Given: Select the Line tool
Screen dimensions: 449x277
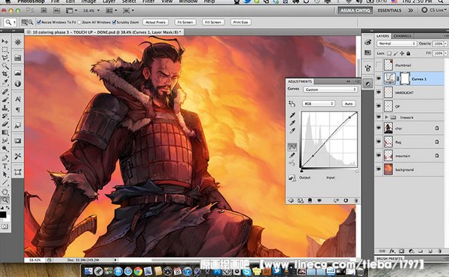Looking at the screenshot, I should (5, 182).
